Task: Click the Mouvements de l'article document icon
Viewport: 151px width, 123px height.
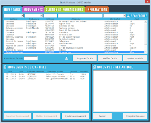Action: tap(5, 67)
